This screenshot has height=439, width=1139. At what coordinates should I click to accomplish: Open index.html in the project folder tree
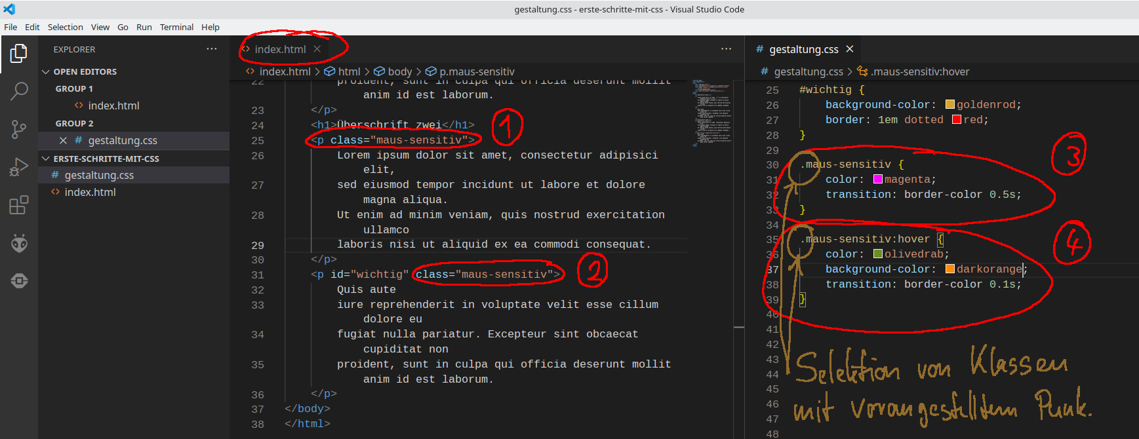(x=90, y=192)
